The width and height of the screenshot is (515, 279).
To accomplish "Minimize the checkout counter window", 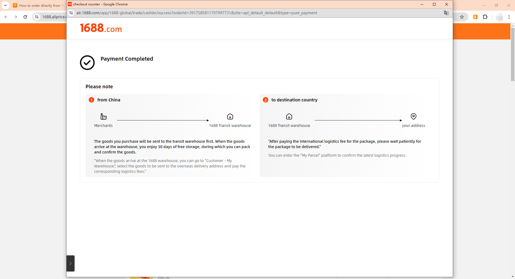I will pyautogui.click(x=422, y=4).
